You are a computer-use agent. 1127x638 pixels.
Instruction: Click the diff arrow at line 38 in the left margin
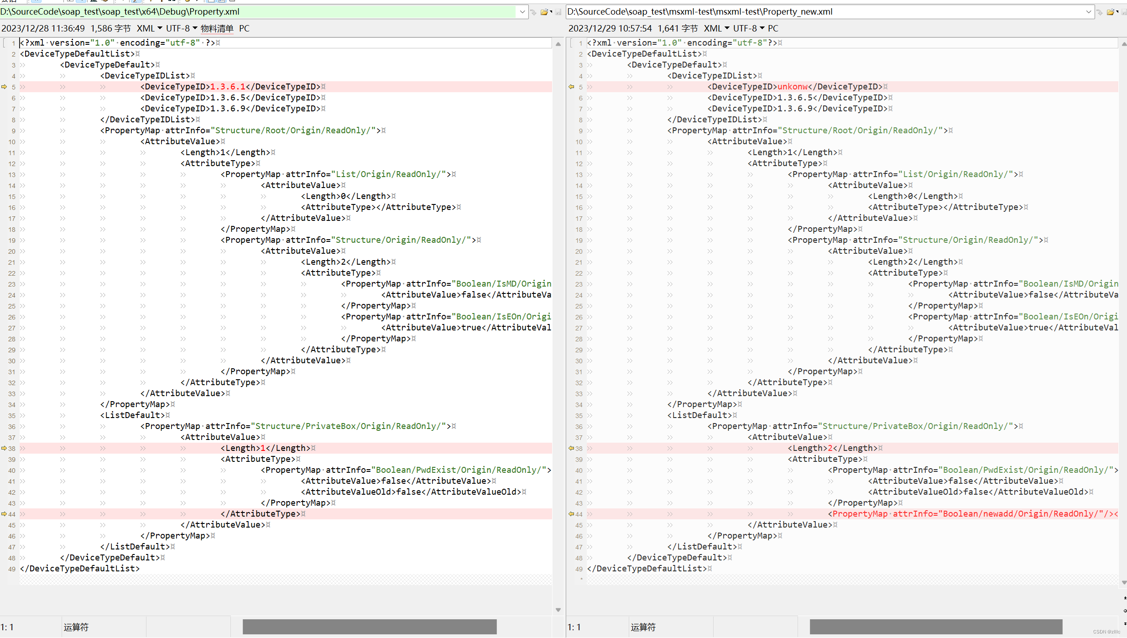(3, 448)
